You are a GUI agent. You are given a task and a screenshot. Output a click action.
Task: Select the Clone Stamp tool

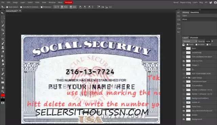tap(3, 48)
